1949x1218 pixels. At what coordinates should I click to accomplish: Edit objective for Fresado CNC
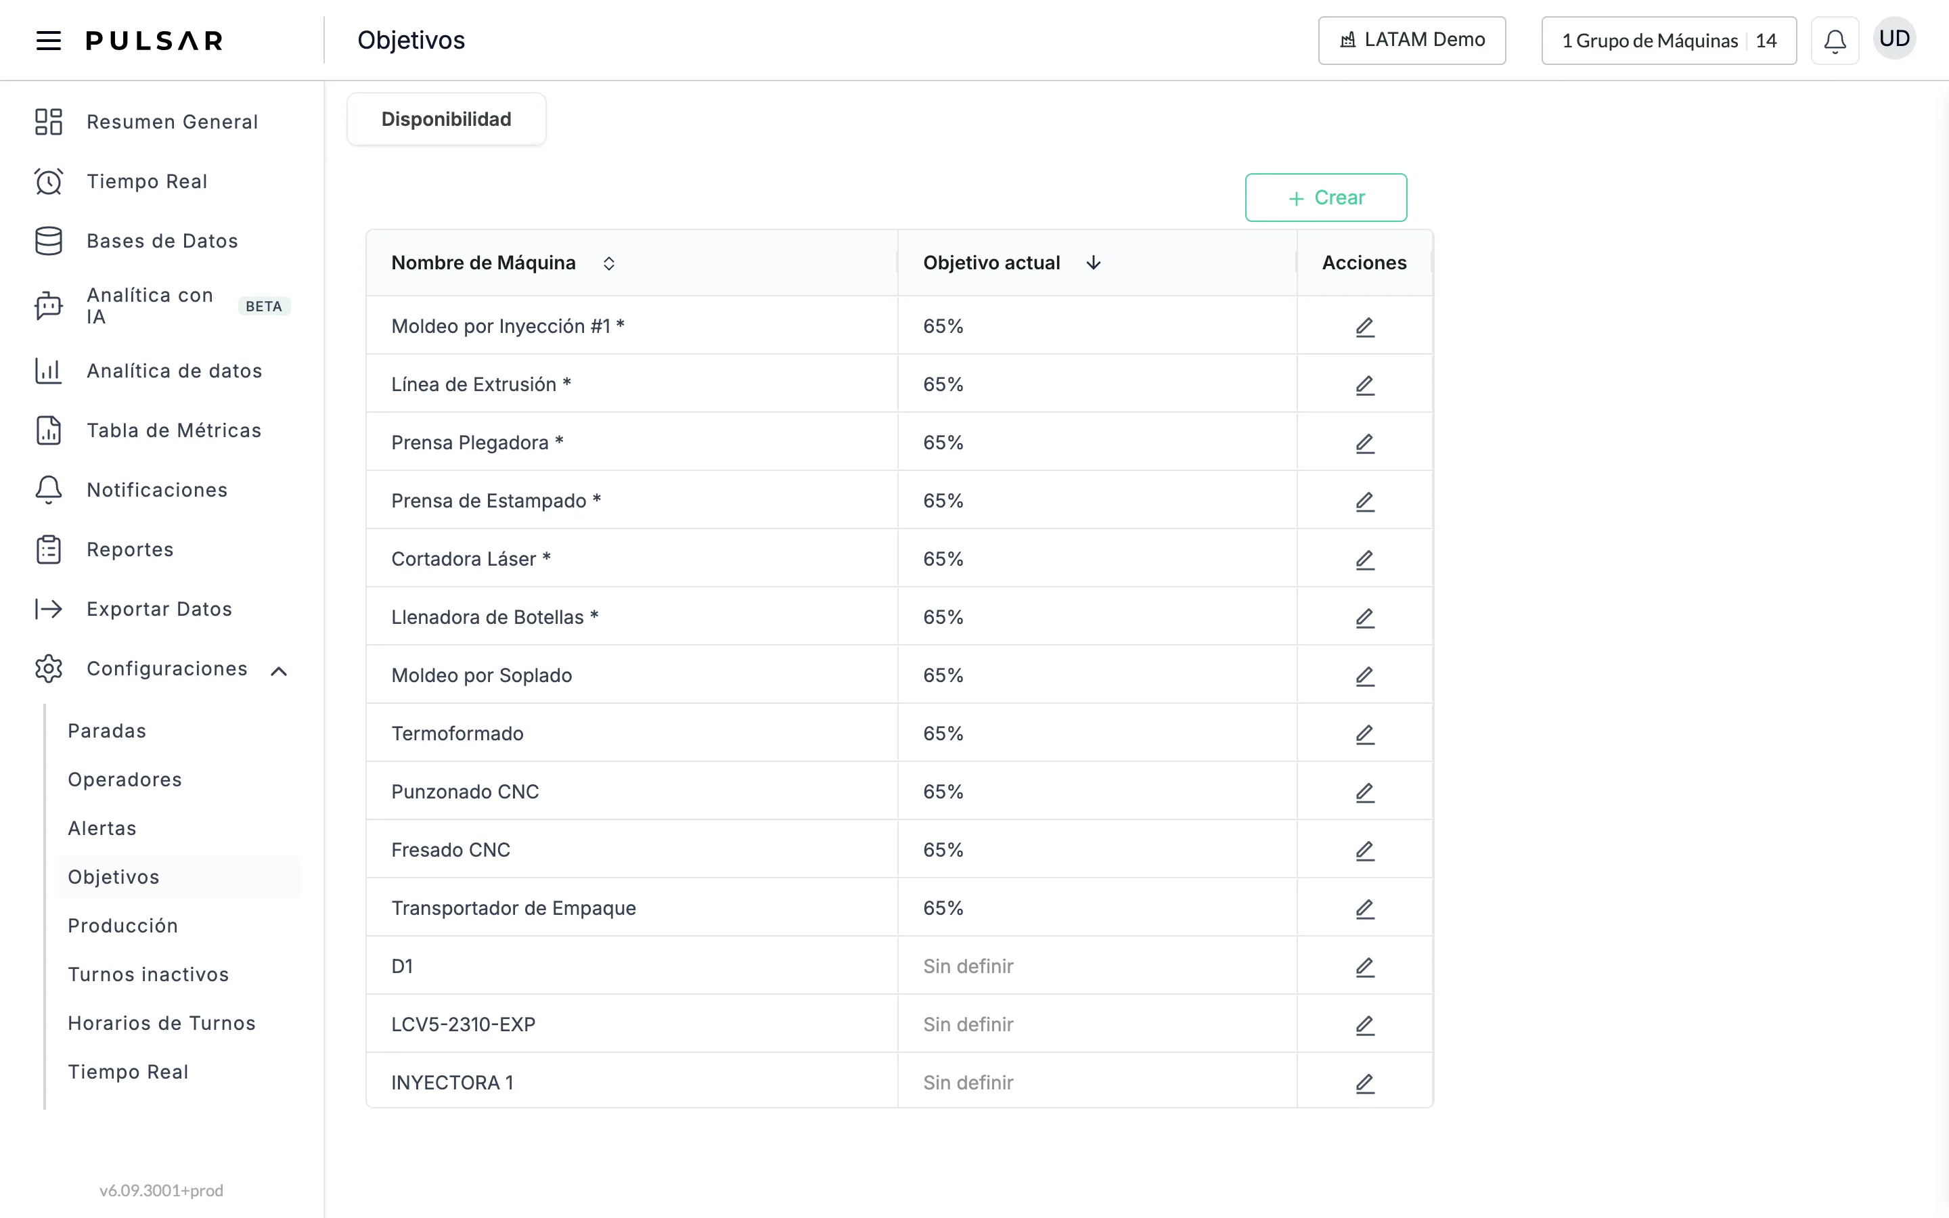[x=1364, y=851]
